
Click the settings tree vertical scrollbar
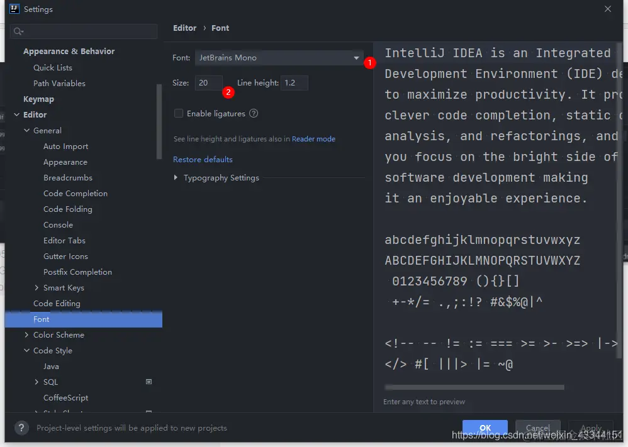[159, 122]
